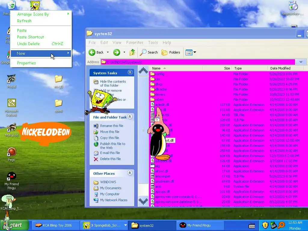Switch to My Friend Pingu taskbar button
The image size is (308, 231).
(200, 225)
